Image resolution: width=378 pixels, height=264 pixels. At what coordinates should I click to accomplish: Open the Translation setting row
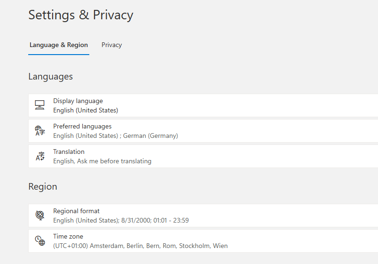pos(203,156)
